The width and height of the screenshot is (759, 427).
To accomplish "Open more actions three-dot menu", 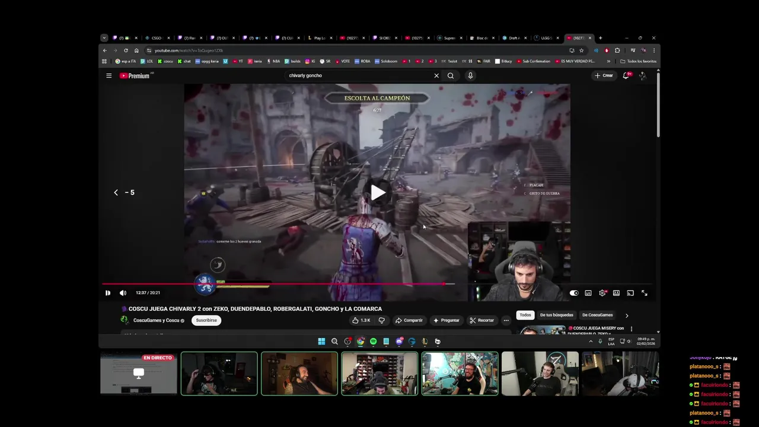I will (x=506, y=320).
